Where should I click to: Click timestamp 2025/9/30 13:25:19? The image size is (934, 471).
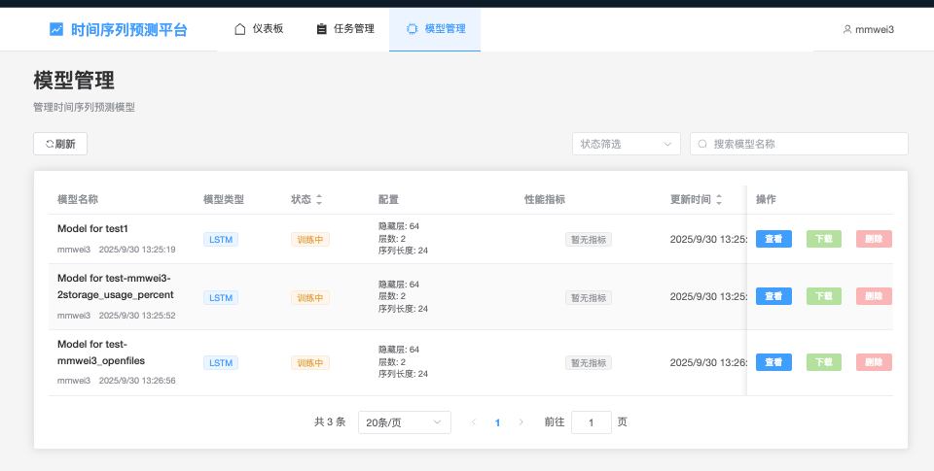(x=137, y=250)
